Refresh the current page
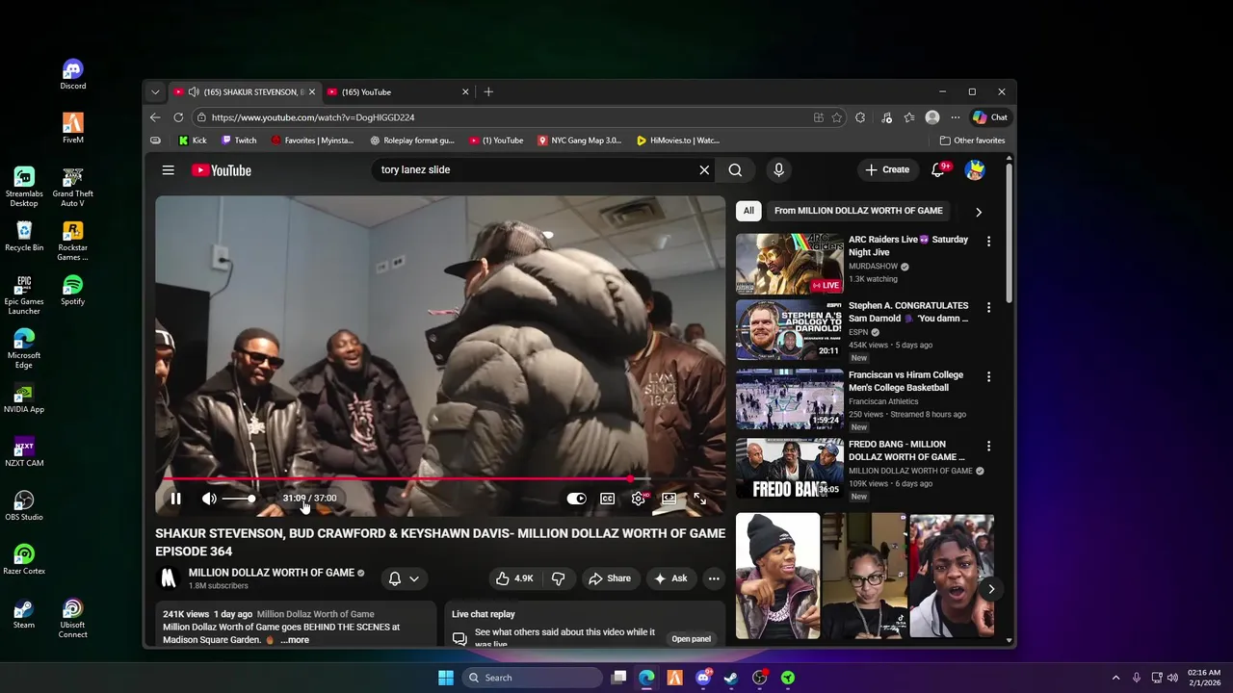The image size is (1233, 693). pos(178,117)
